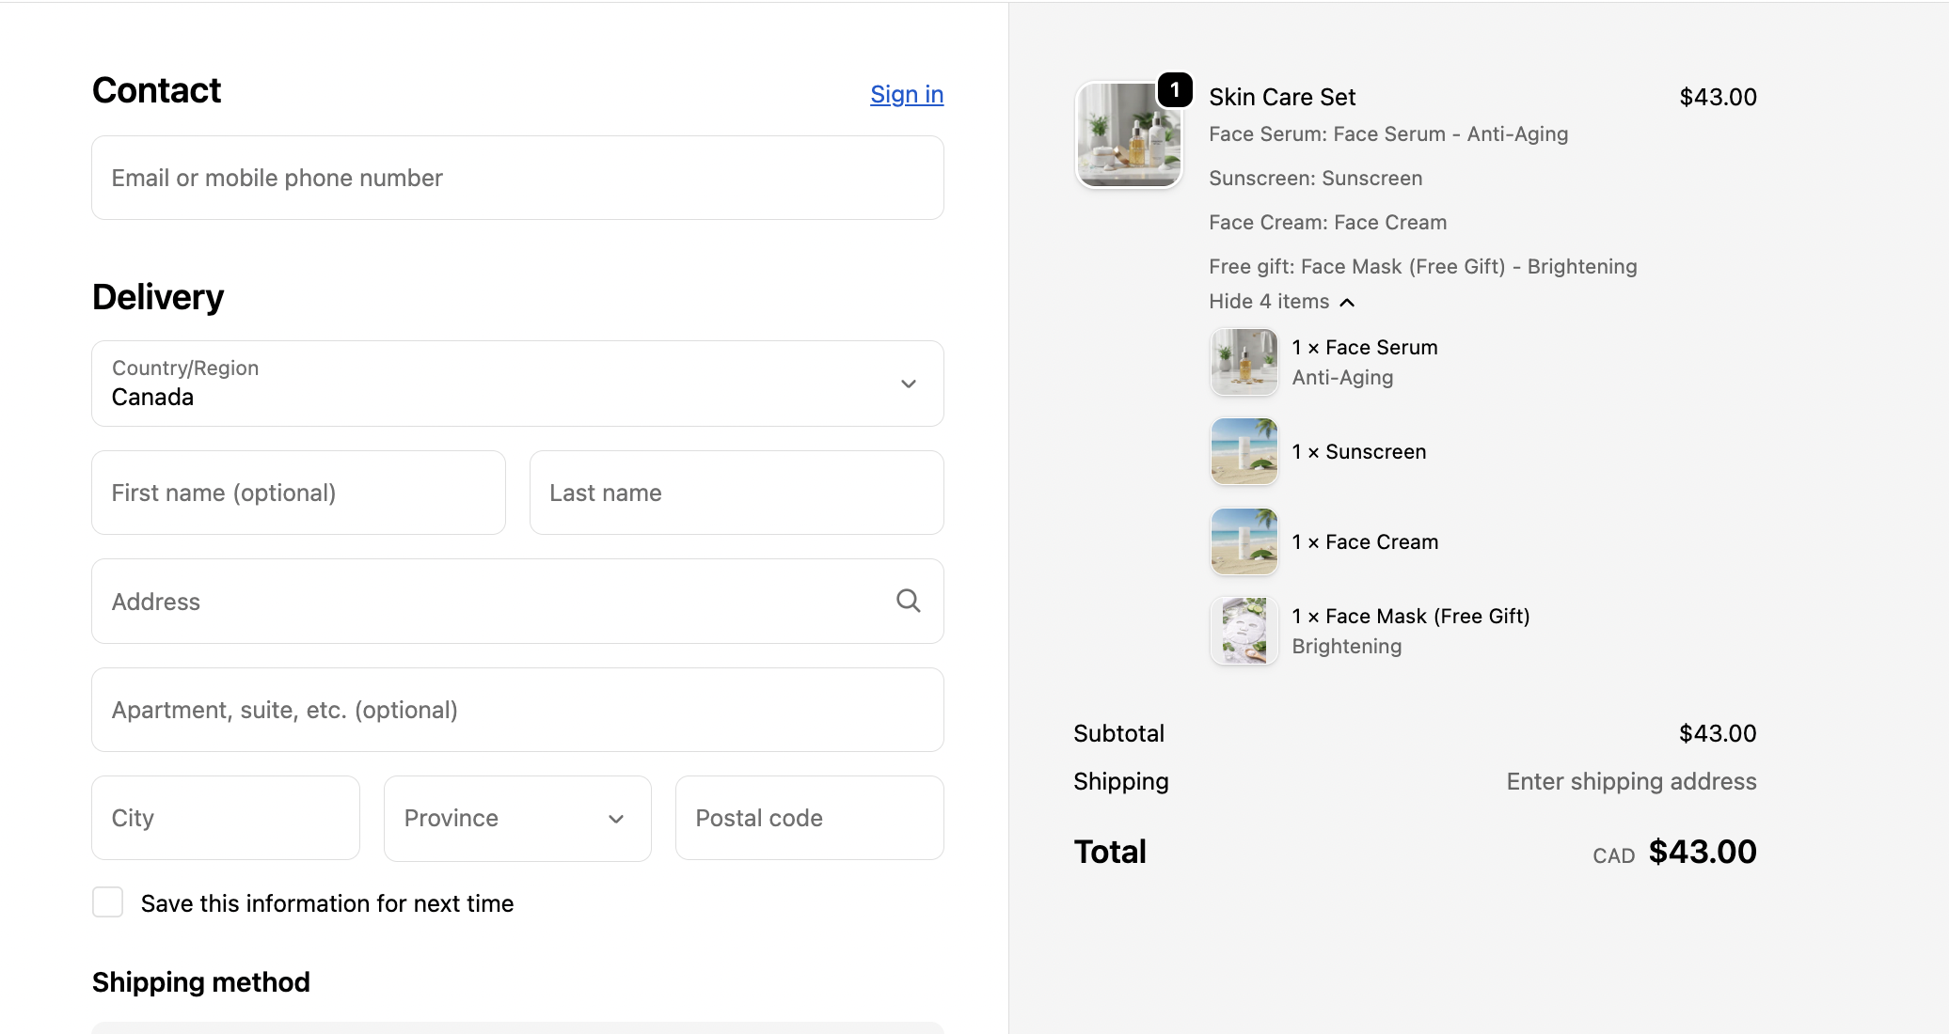1949x1034 pixels.
Task: Click the City input field
Action: coord(225,818)
